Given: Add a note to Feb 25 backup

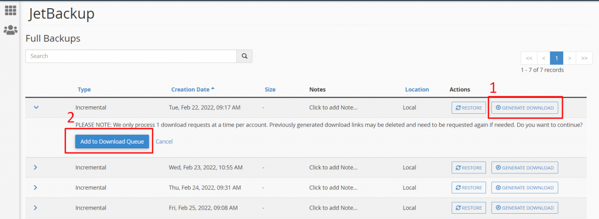Looking at the screenshot, I should tap(333, 207).
